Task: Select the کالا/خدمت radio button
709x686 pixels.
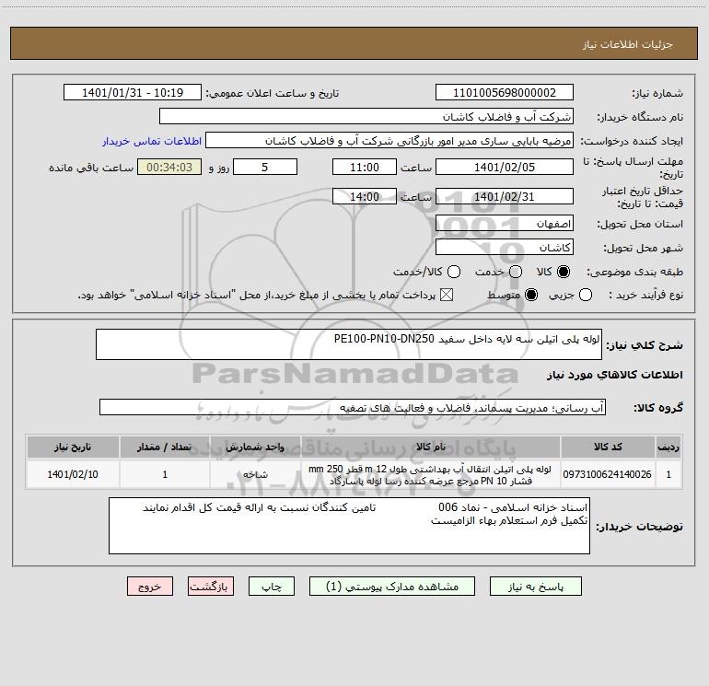Action: [454, 272]
